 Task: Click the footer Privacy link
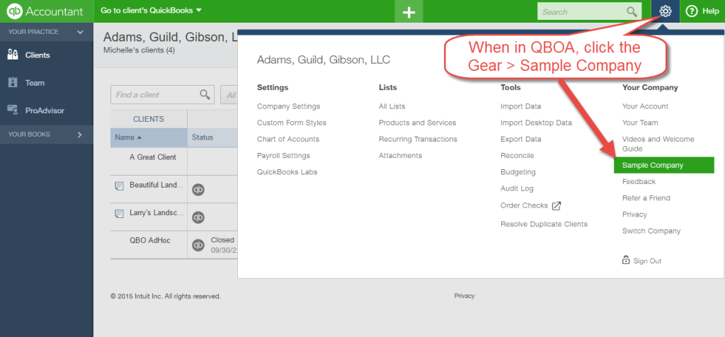[464, 296]
